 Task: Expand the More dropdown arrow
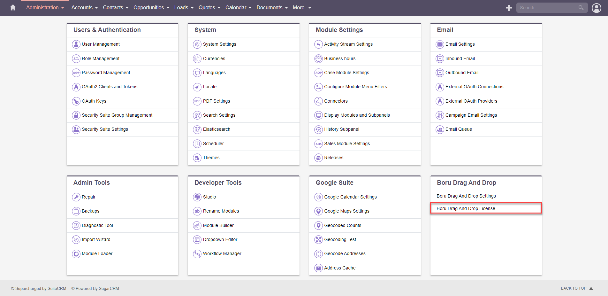[310, 8]
